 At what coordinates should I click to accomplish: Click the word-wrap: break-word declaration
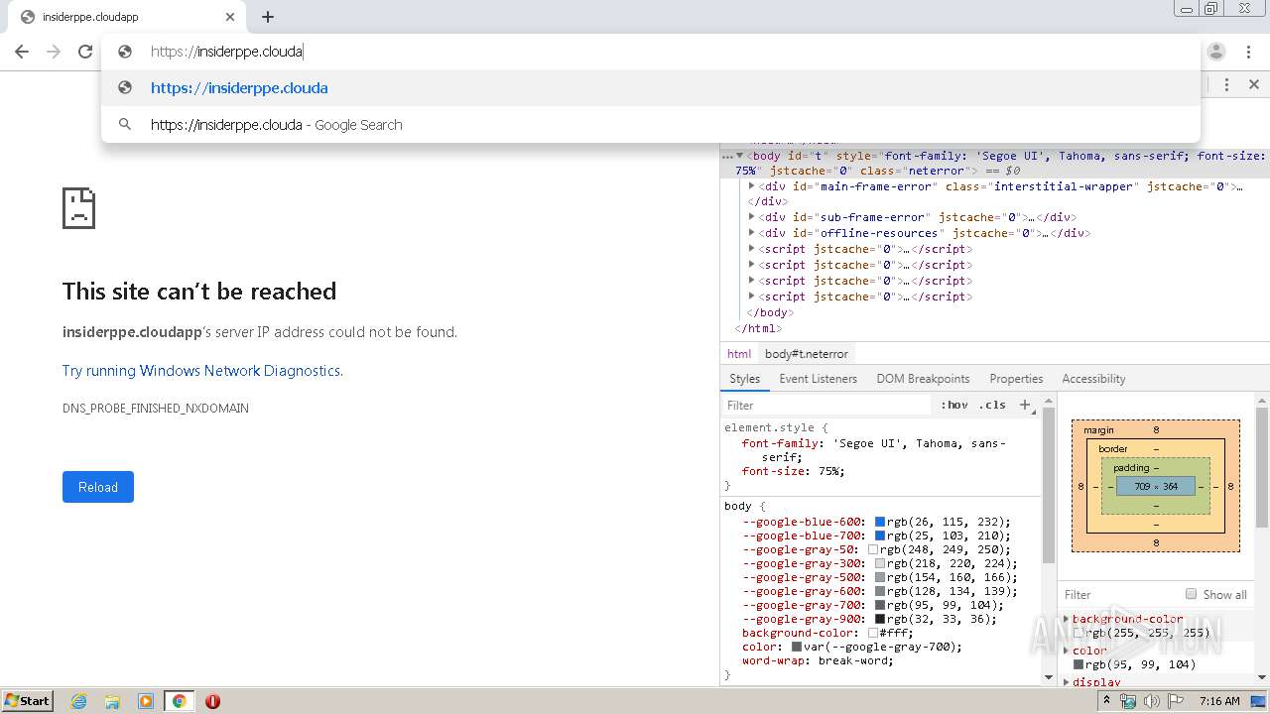(818, 660)
